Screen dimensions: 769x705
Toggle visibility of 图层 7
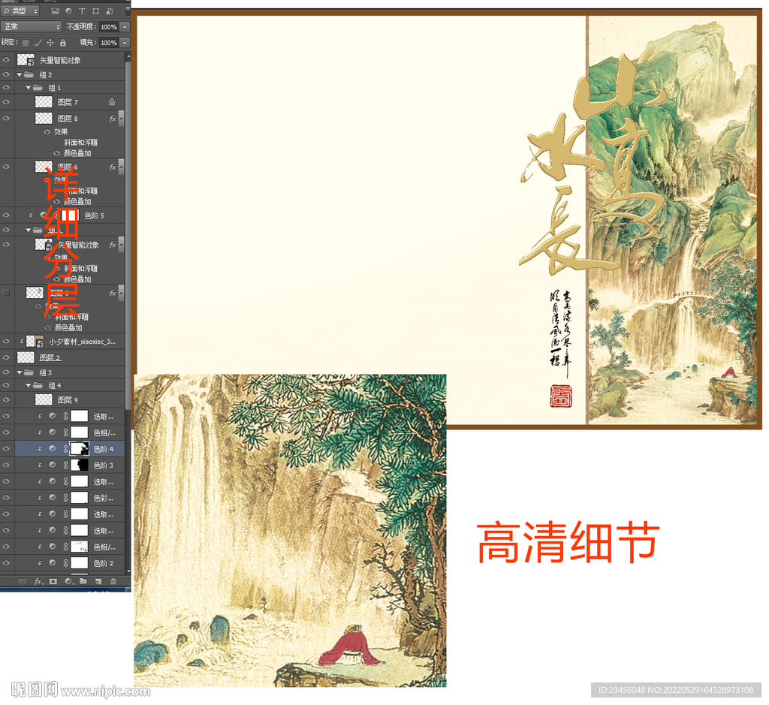point(6,102)
